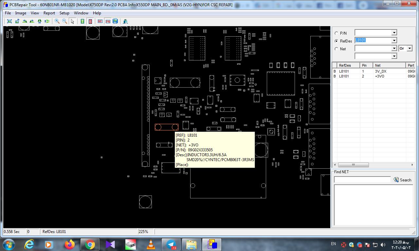Click the EN language indicator
419x251 pixels.
click(333, 244)
